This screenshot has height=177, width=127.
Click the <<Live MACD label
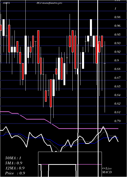pyautogui.click(x=107, y=170)
